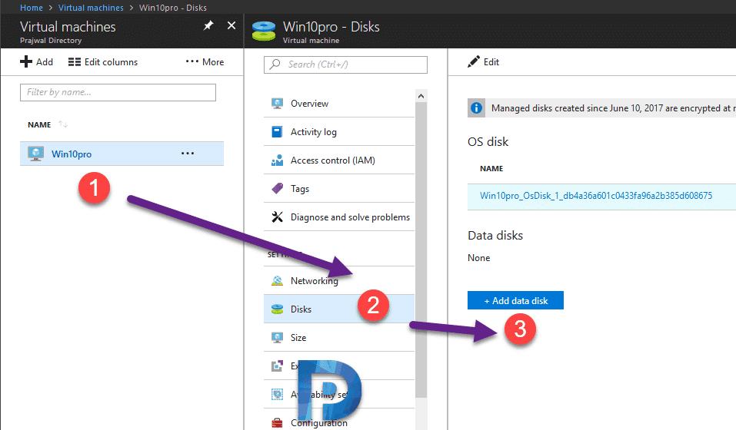Click the Diagnose wrench icon
The image size is (736, 430).
[x=277, y=217]
